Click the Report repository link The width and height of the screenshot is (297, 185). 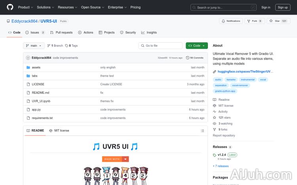click(x=224, y=136)
